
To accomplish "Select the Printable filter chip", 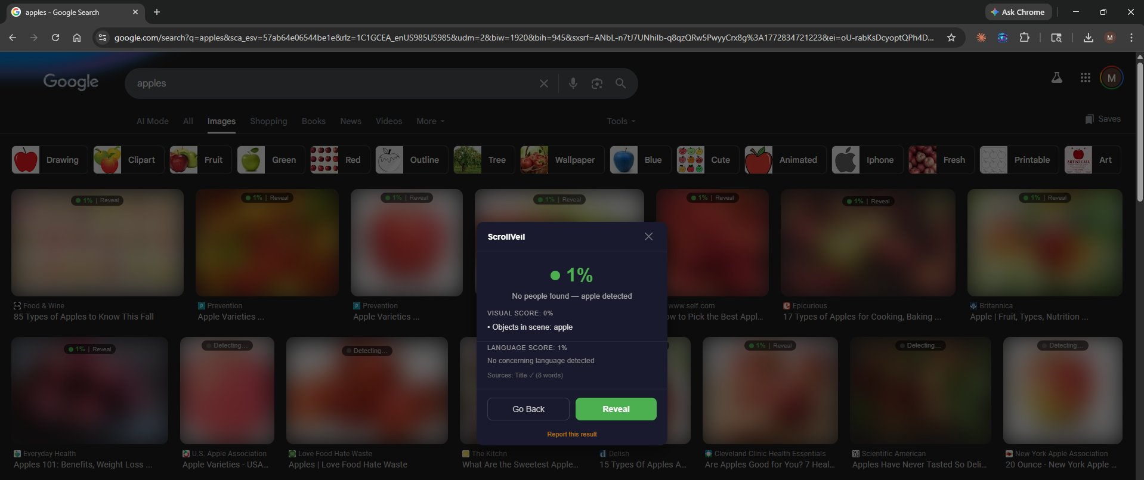I will tap(1019, 160).
